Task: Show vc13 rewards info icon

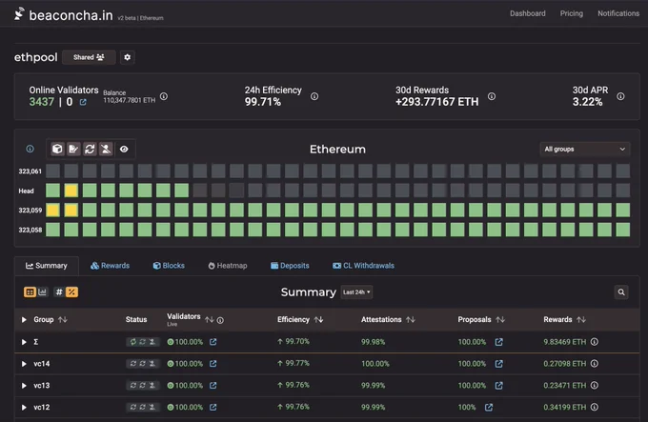Action: point(595,385)
